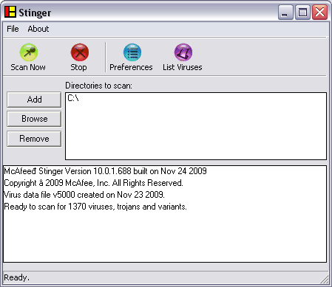Click the Virus data file v5000 line
The width and height of the screenshot is (332, 287).
(84, 195)
